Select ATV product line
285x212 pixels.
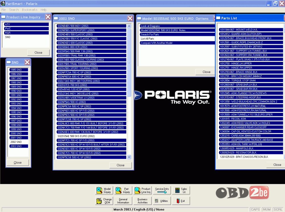pos(26,24)
